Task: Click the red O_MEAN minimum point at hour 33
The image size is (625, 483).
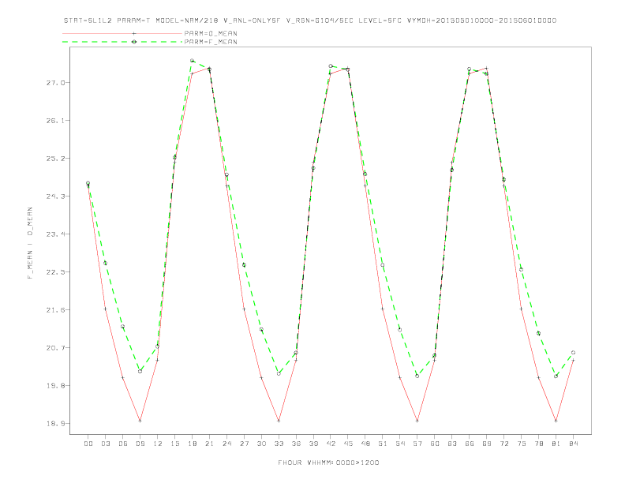Action: click(x=279, y=421)
